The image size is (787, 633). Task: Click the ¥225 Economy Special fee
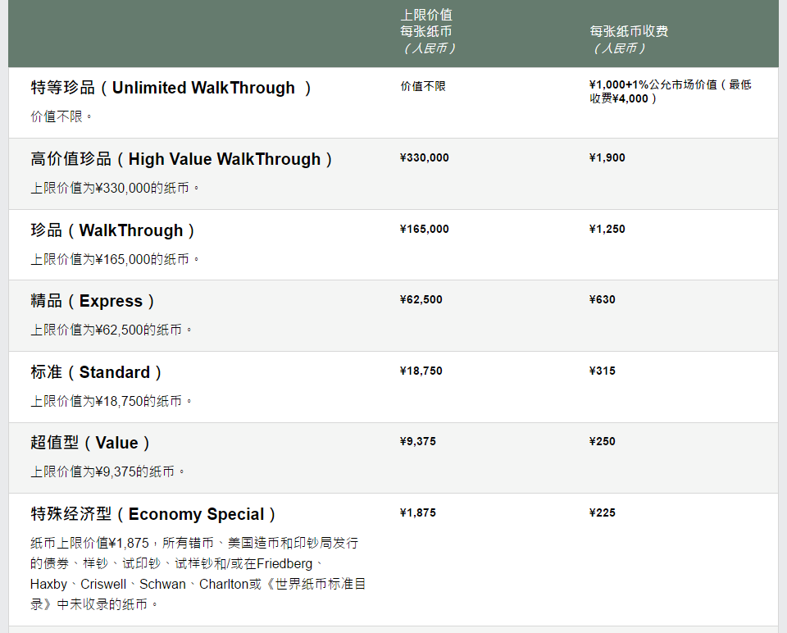603,513
